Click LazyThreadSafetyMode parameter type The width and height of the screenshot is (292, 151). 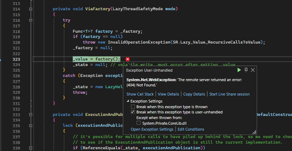(x=138, y=9)
